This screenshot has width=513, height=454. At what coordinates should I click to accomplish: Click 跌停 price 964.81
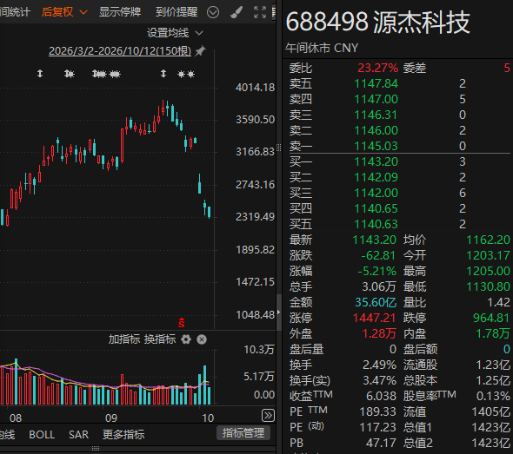point(491,318)
